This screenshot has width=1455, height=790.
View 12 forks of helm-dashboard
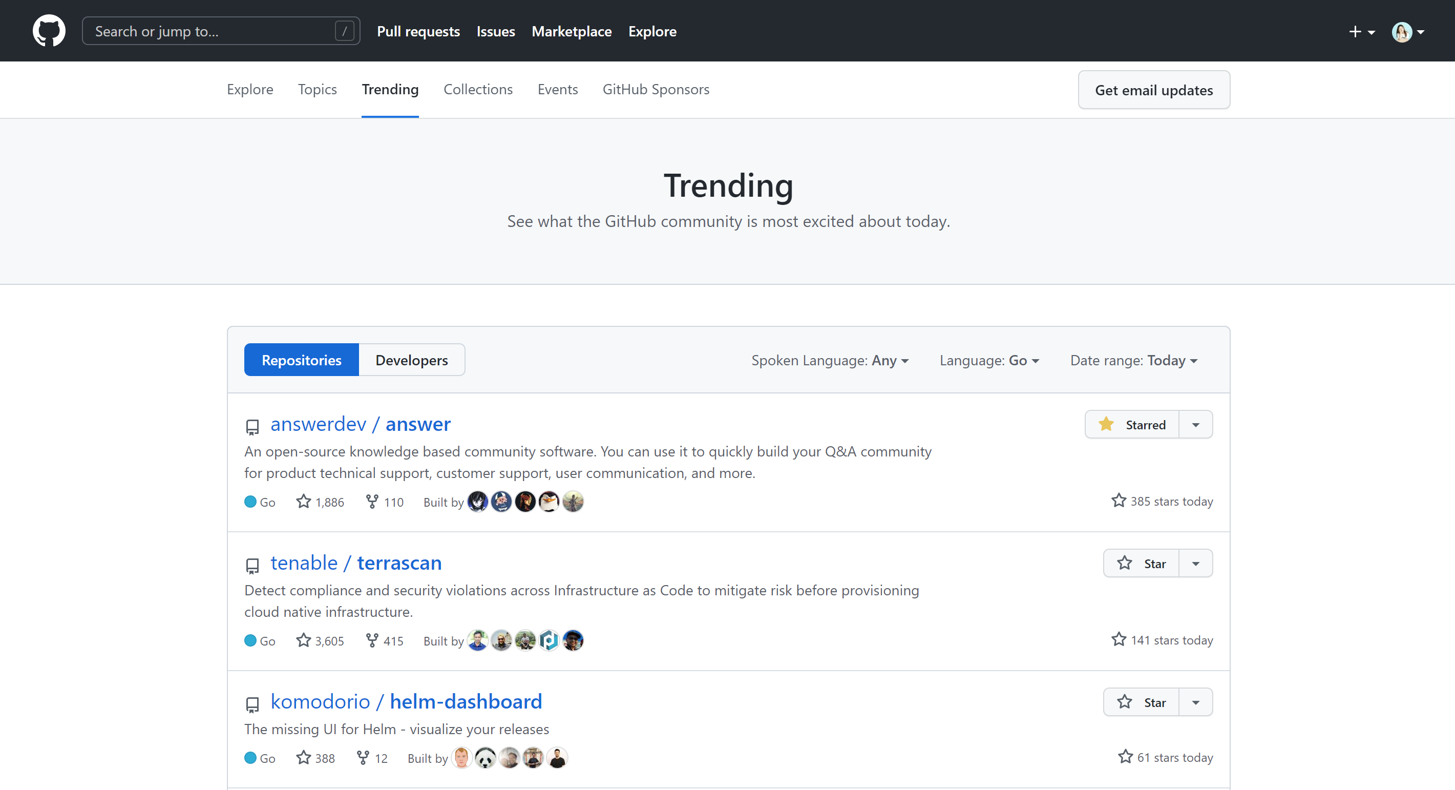[x=372, y=758]
